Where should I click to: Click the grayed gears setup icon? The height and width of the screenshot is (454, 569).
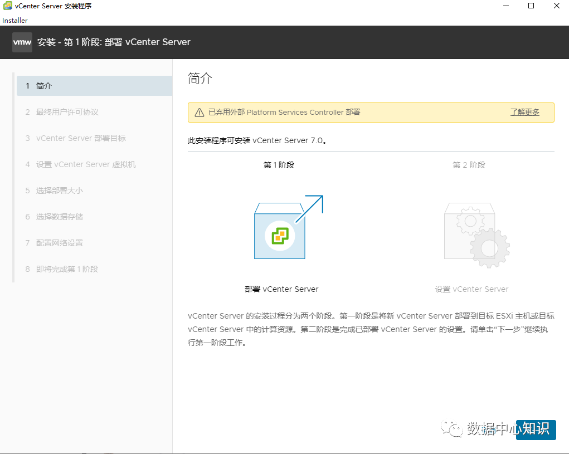coord(477,235)
